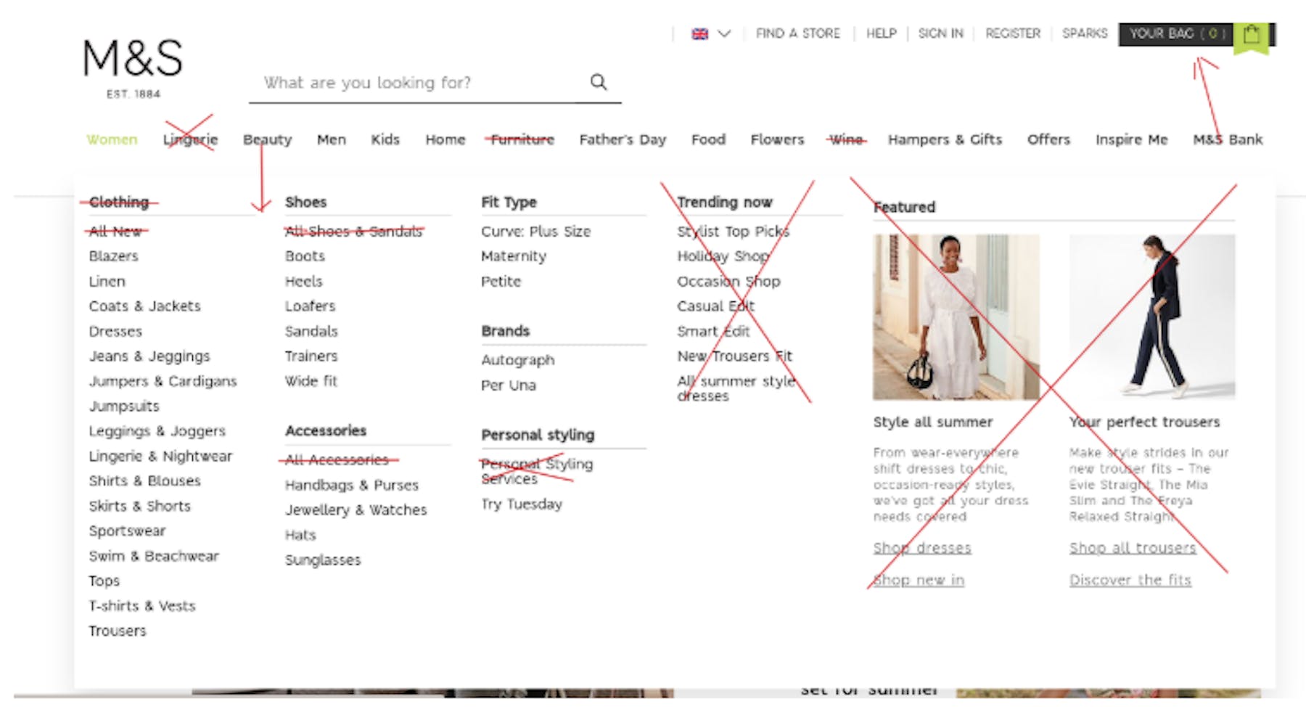Click the M&S logo
Screen dimensions: 1306x707
(133, 68)
